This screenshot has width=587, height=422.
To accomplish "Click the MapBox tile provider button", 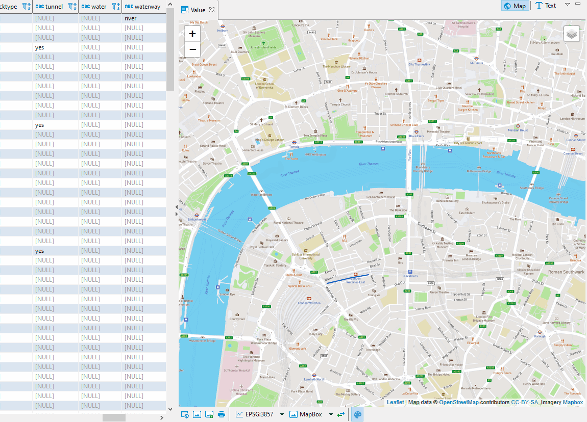I will coord(306,414).
